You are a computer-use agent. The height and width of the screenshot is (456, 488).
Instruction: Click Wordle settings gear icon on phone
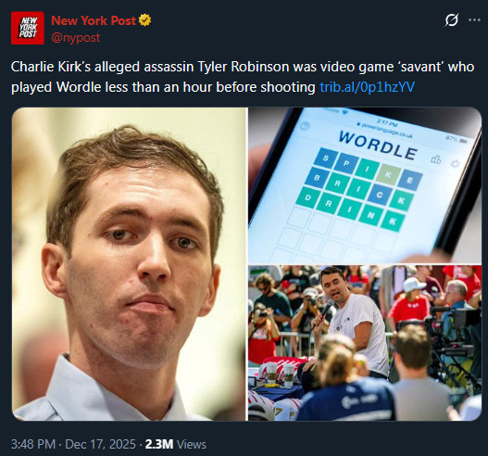(x=455, y=163)
